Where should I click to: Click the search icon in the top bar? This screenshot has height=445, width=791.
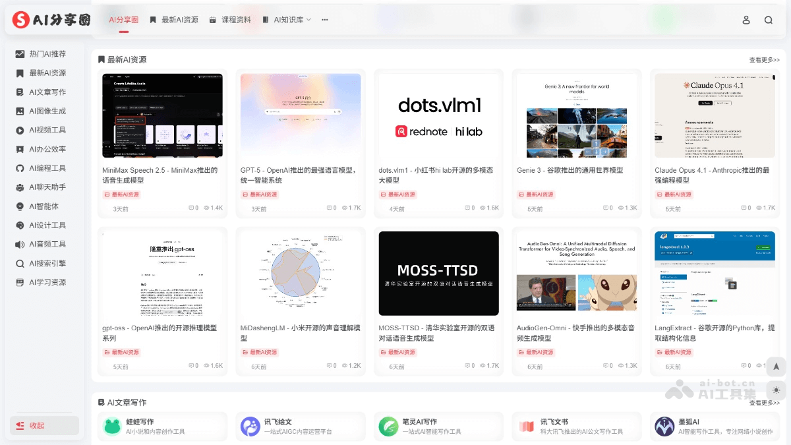(x=768, y=20)
